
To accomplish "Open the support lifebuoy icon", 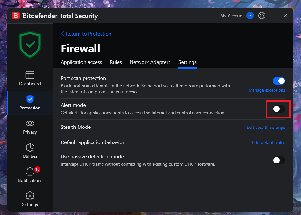I will [x=262, y=16].
